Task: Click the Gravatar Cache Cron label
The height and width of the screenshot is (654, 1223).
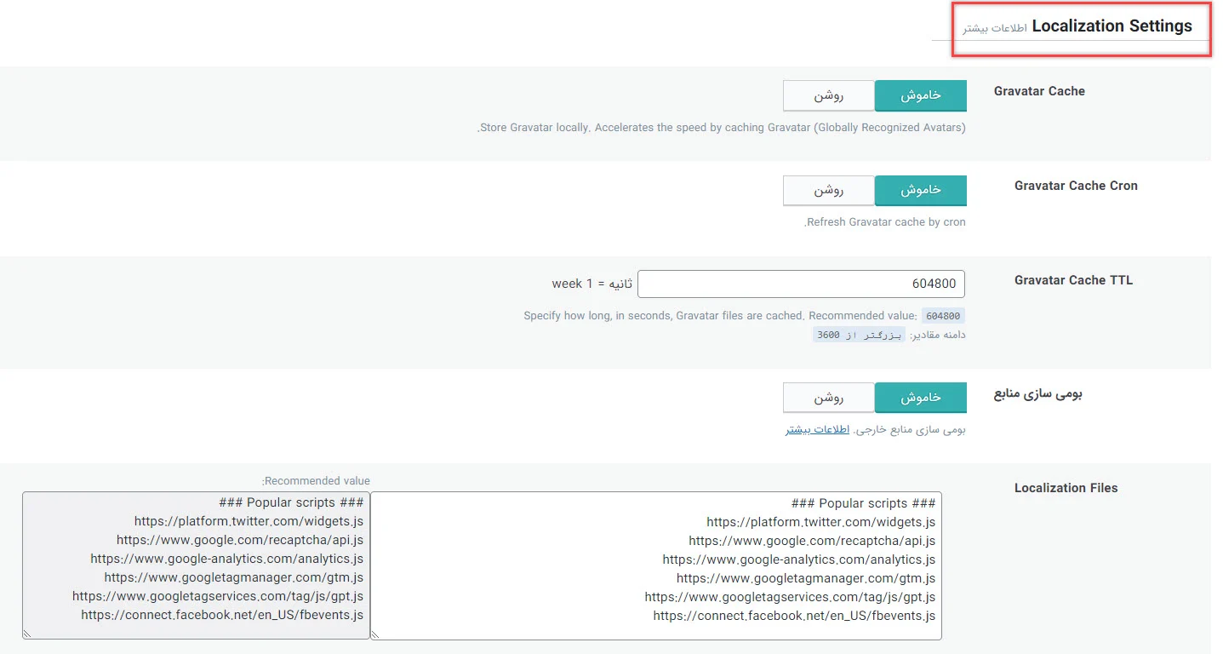Action: [1076, 186]
